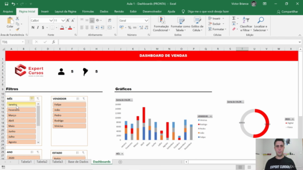303x170 pixels.
Task: Toggle underline (S) formatting
Action: (x=43, y=27)
